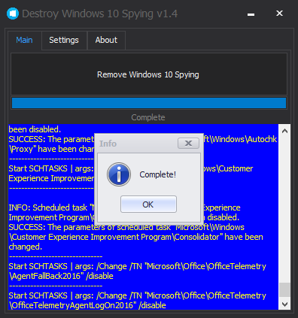Click the 'Complete!' message text in dialog
298x318 pixels.
[x=158, y=174]
